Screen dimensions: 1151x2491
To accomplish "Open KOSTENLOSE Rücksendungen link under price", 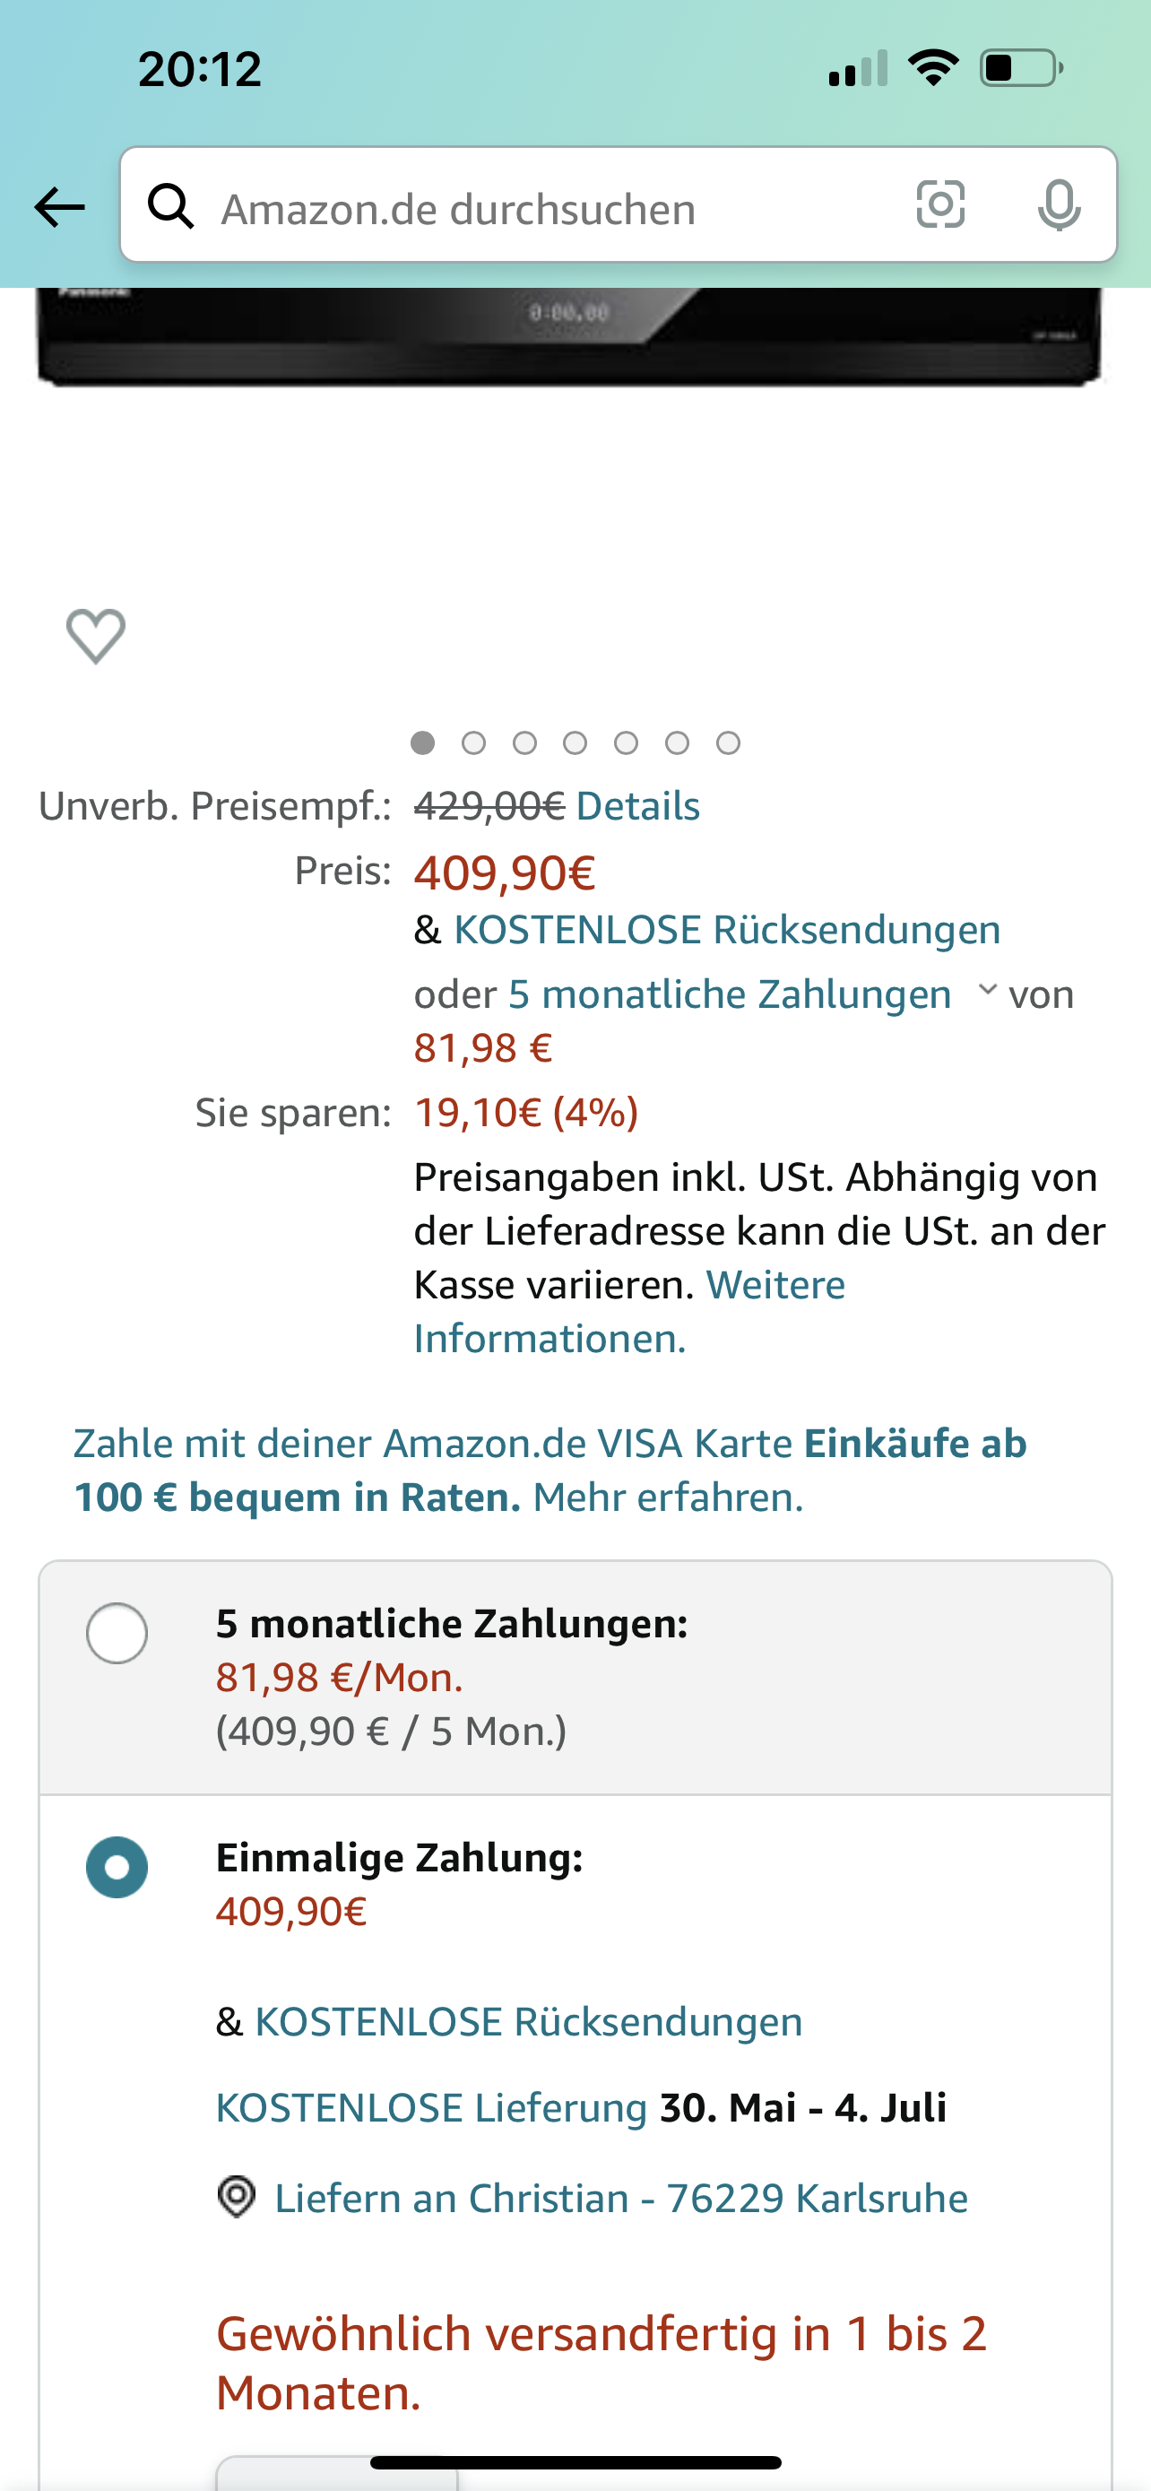I will tap(727, 929).
